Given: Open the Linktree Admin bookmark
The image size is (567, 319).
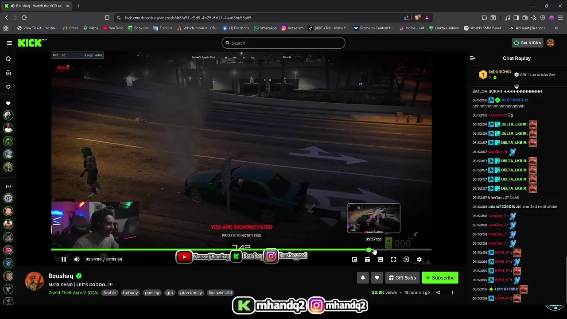Looking at the screenshot, I should point(444,28).
